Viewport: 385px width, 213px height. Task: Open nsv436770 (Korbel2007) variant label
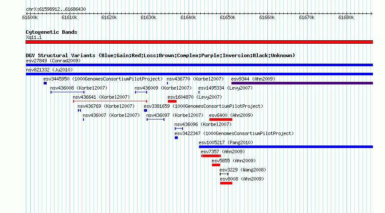[x=195, y=79]
